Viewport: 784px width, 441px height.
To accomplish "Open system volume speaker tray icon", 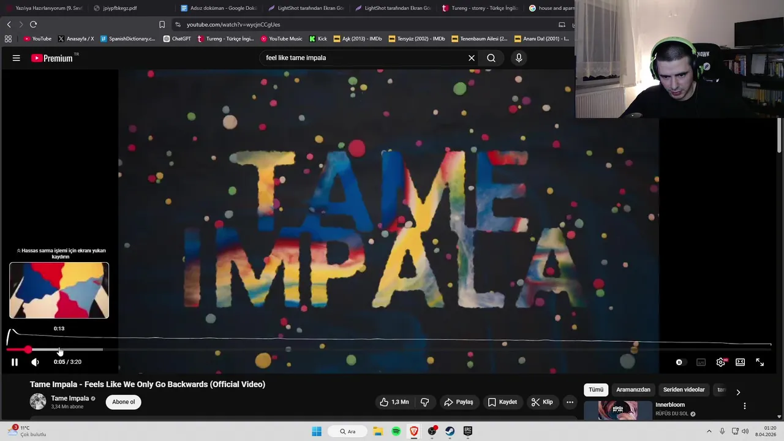I will (745, 431).
